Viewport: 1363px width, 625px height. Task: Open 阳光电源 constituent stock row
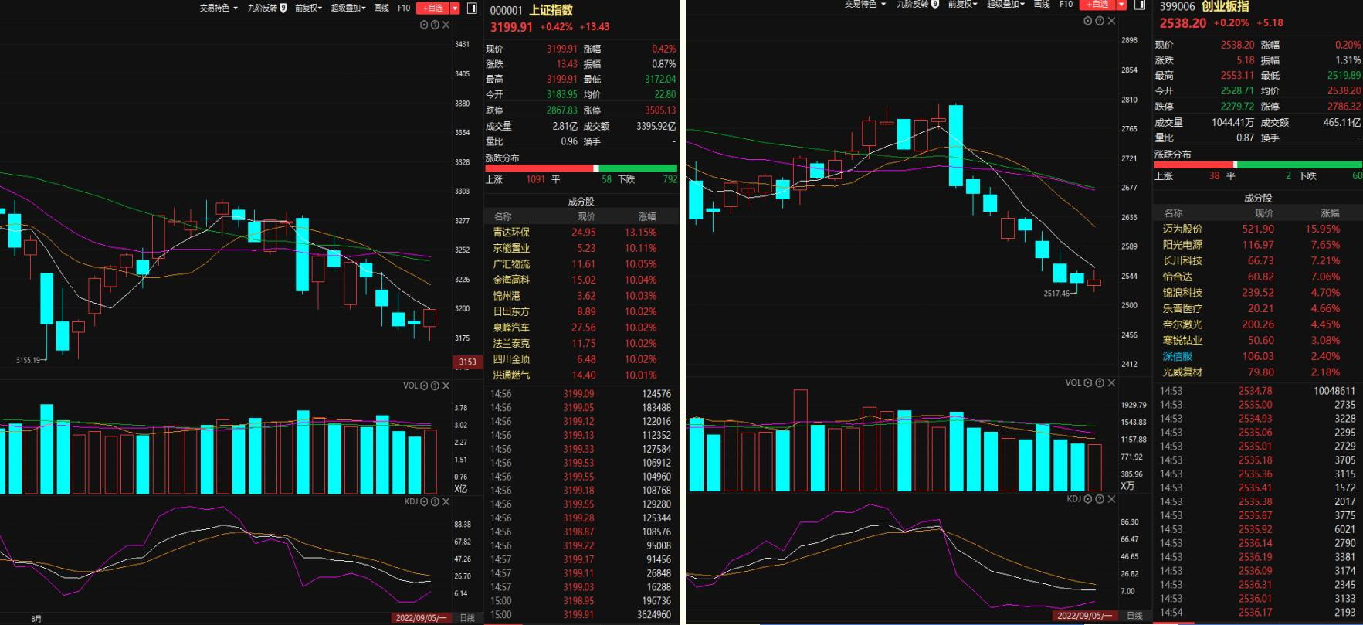(1258, 244)
